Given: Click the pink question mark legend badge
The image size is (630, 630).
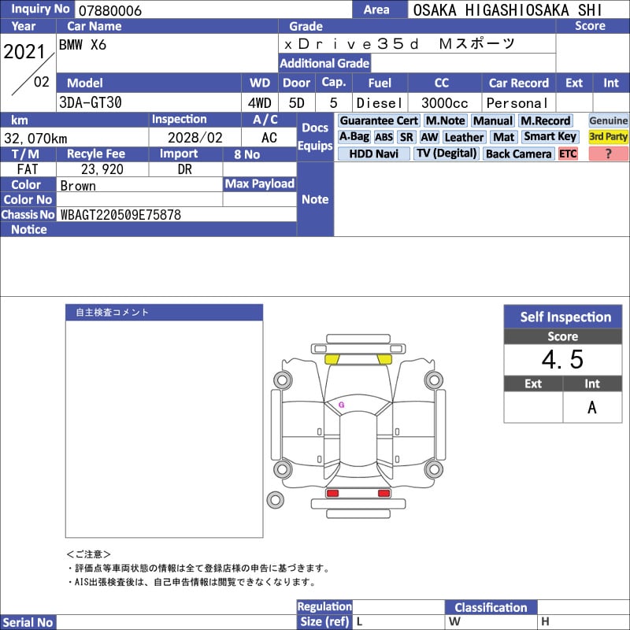Looking at the screenshot, I should click(x=609, y=154).
